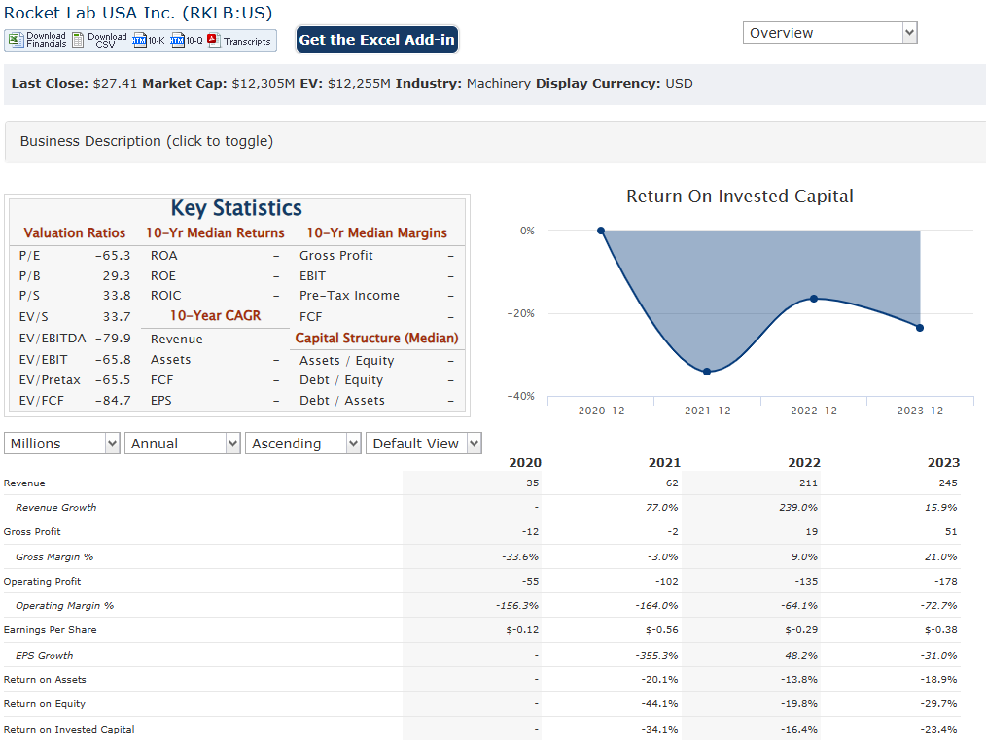Image resolution: width=986 pixels, height=751 pixels.
Task: Click the EPS Growth row label
Action: tap(45, 656)
